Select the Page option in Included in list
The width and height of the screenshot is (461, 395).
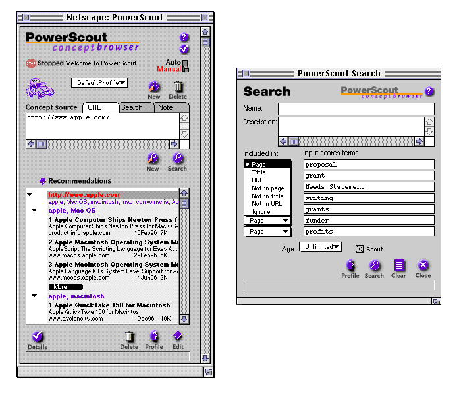pyautogui.click(x=267, y=165)
